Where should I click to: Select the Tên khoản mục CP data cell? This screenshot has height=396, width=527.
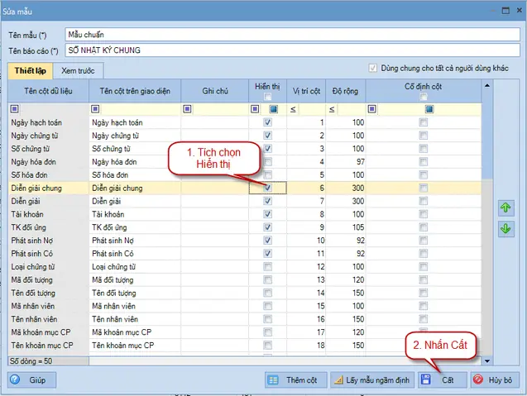tap(48, 346)
